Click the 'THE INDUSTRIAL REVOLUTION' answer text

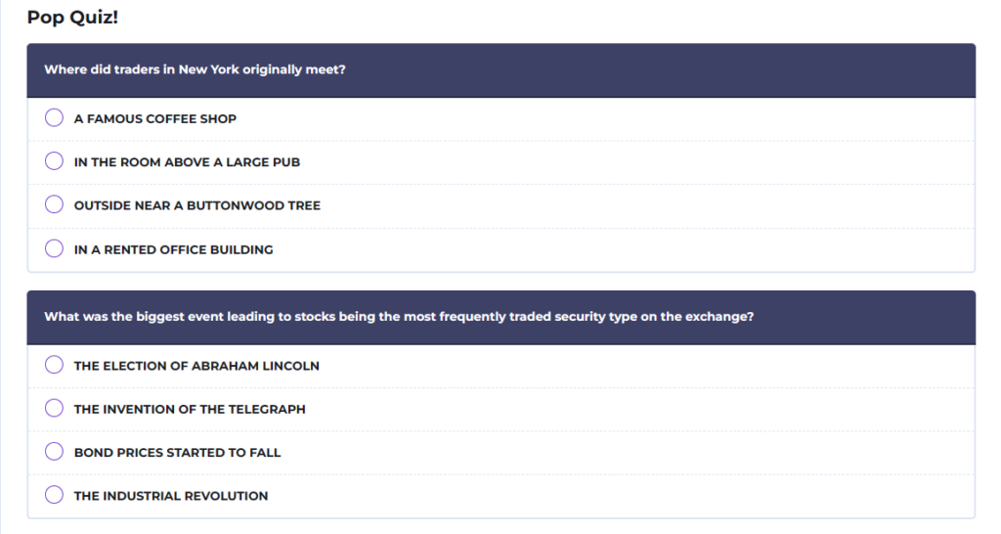click(x=171, y=496)
